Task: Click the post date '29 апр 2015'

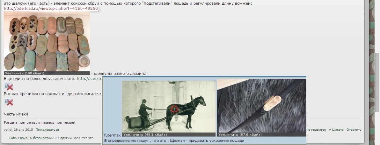Action: click(x=23, y=129)
